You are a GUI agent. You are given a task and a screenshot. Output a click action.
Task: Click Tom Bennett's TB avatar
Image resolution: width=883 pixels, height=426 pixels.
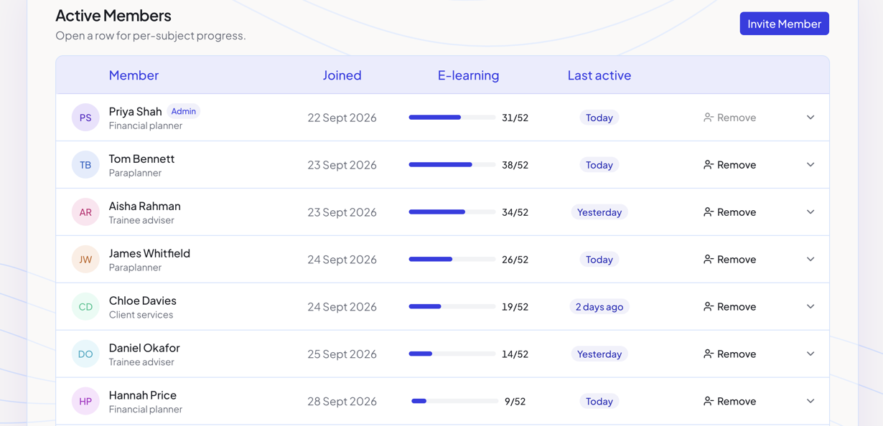pyautogui.click(x=85, y=165)
